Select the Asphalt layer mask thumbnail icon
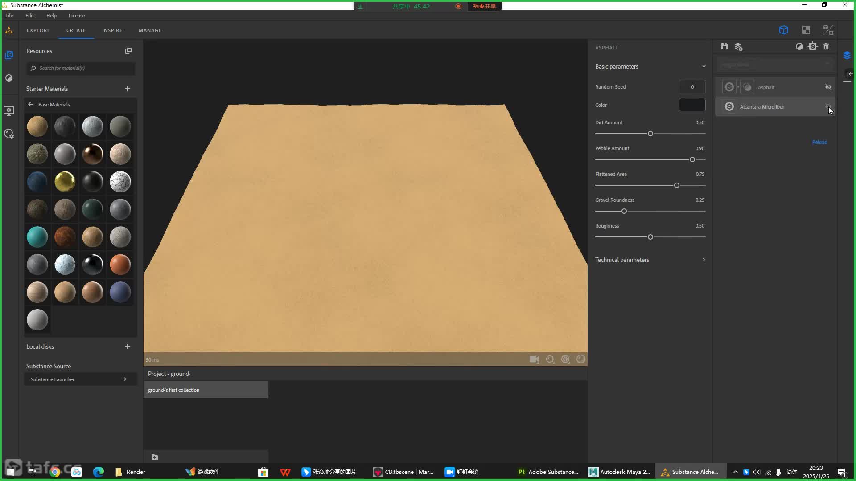Screen dimensions: 856x481 [747, 87]
